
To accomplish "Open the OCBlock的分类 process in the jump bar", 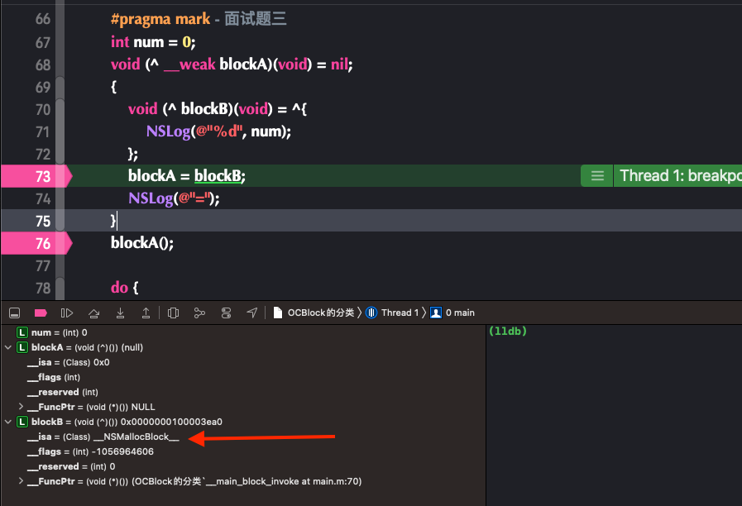I will [314, 313].
